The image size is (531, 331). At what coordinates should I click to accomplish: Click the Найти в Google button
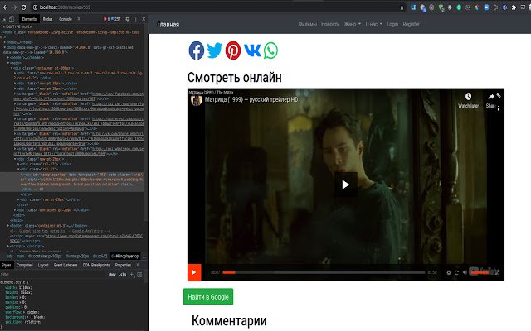tap(208, 296)
